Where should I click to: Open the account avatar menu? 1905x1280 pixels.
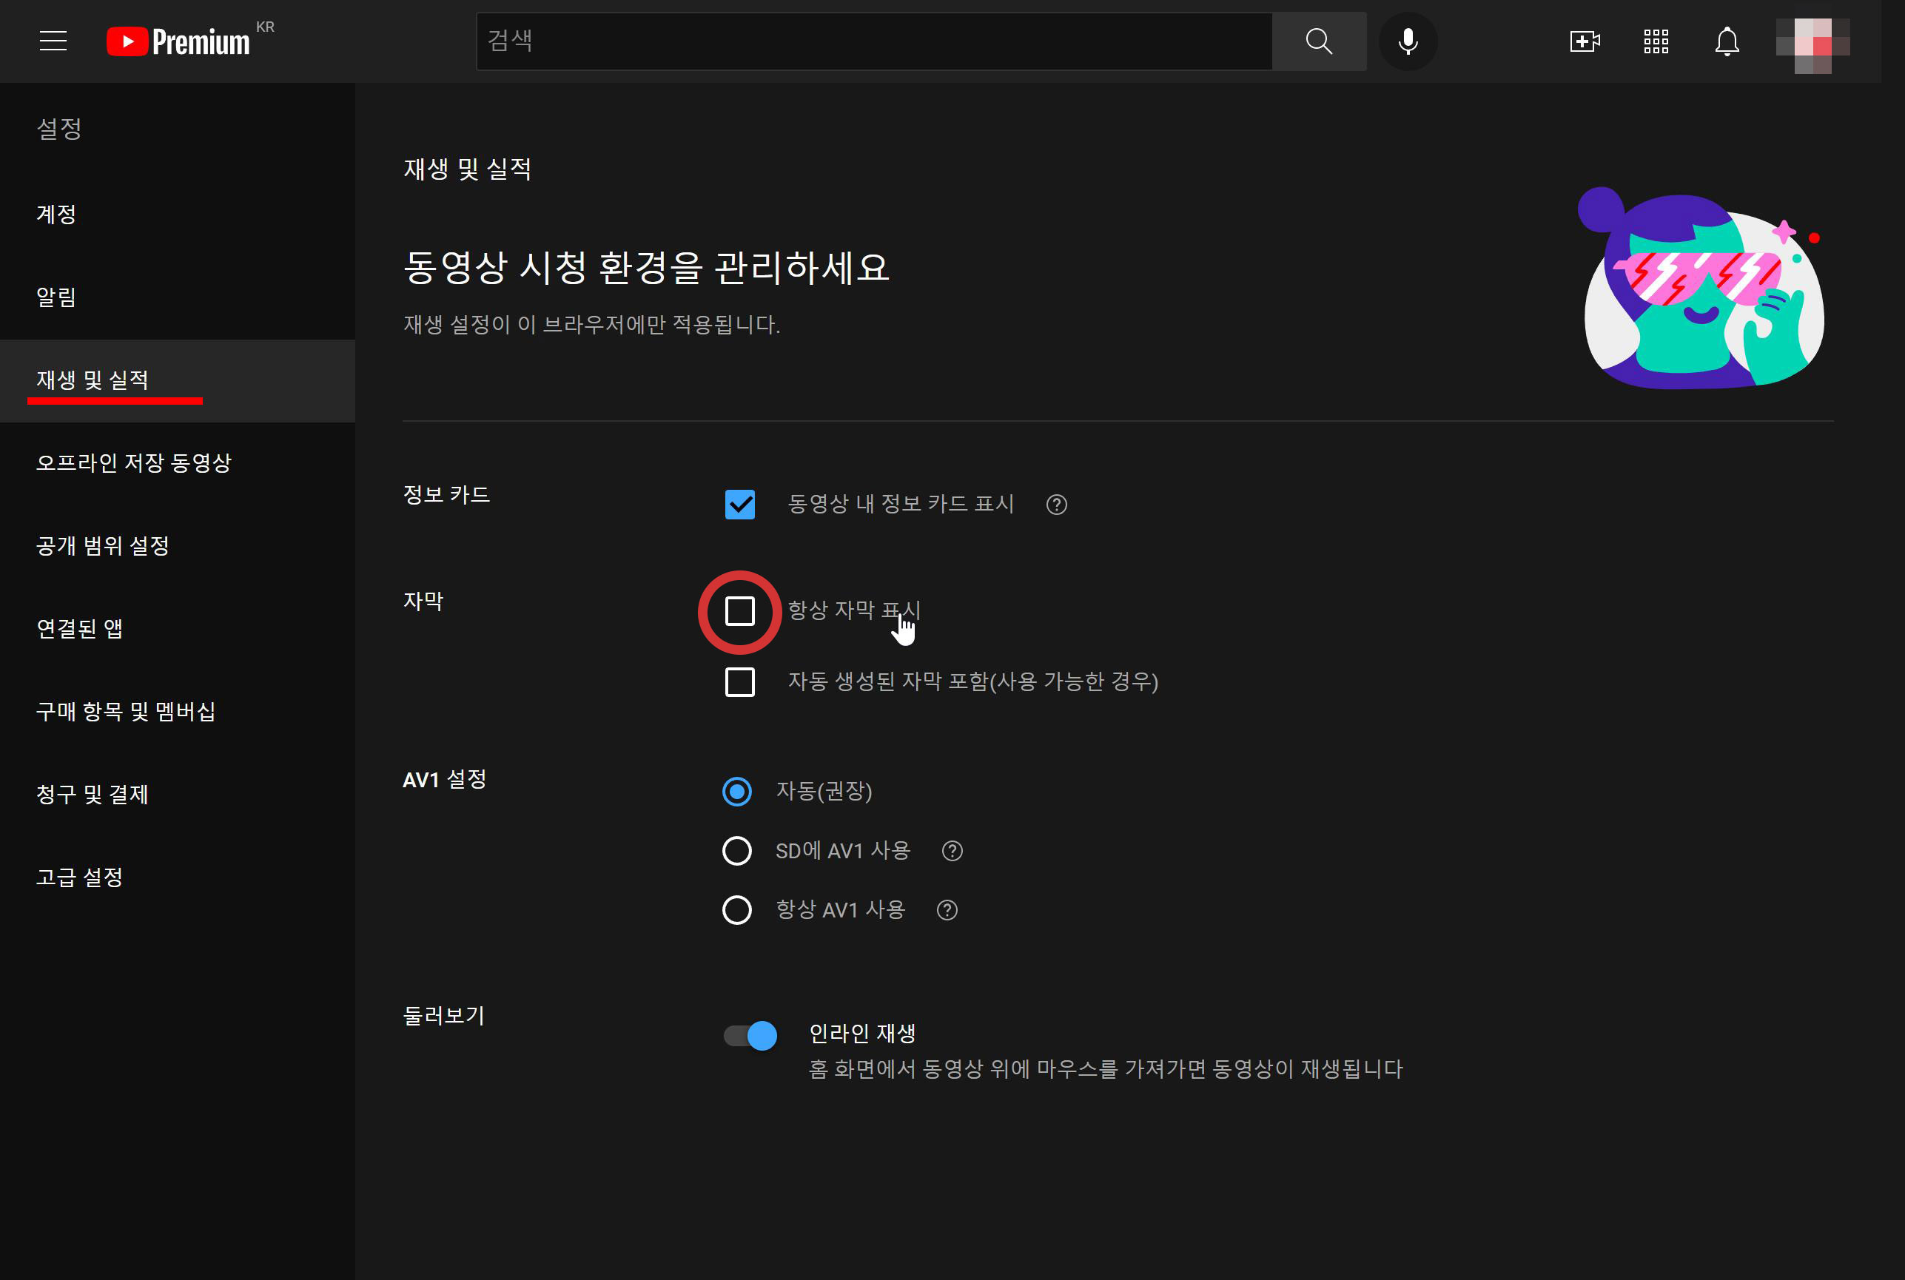click(x=1812, y=45)
